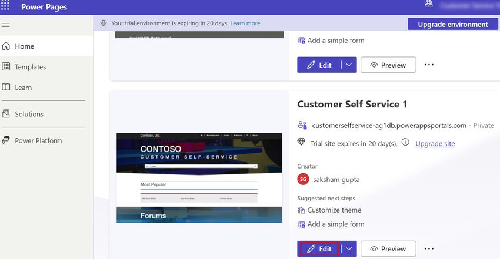Click Add a simple form for Customer Self Service 1

coord(336,224)
